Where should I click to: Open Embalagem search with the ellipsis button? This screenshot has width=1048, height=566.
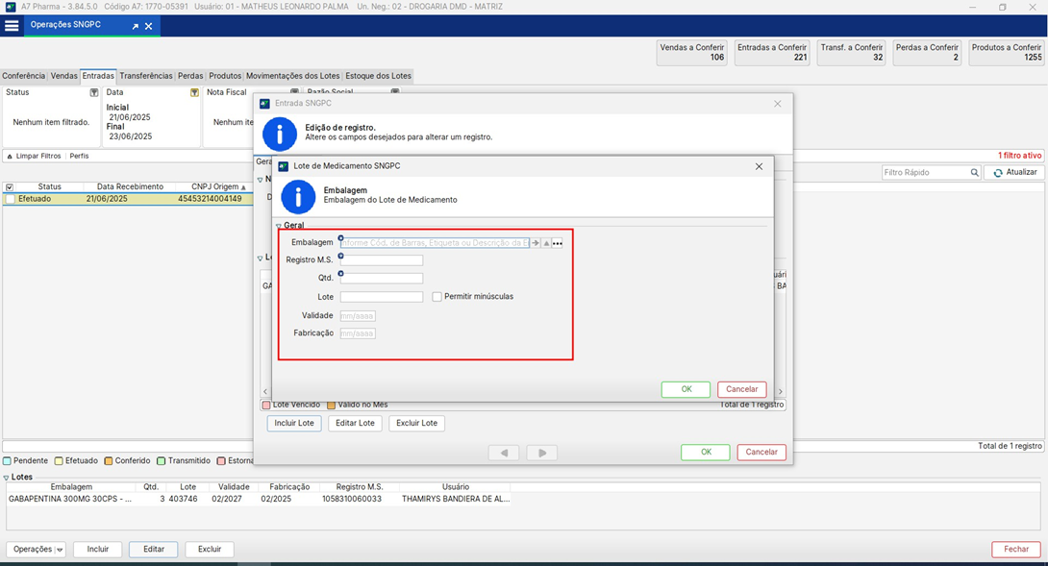pos(558,243)
